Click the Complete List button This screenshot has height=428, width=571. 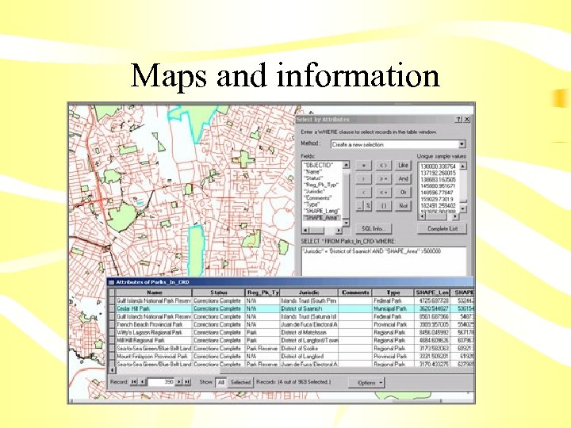pos(442,228)
